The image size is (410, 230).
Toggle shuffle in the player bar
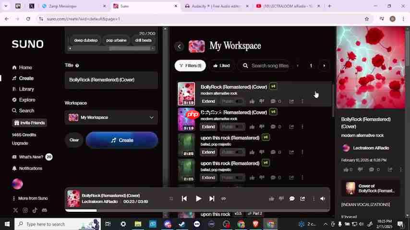click(171, 199)
